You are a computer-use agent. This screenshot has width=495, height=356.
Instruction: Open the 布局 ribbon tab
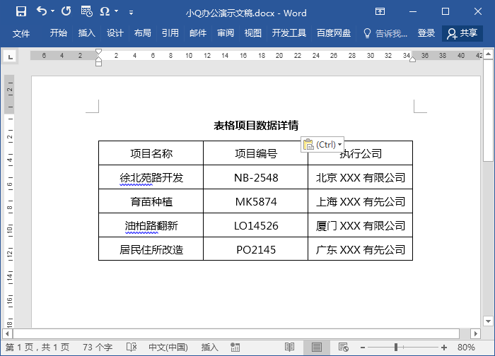(x=143, y=33)
